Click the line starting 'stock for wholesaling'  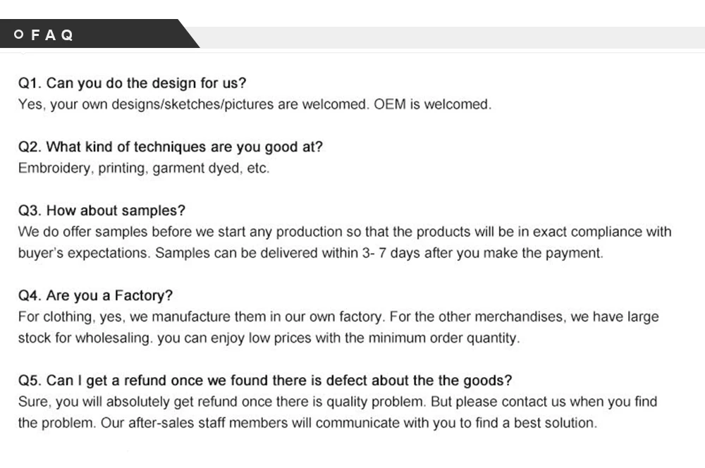[x=268, y=338]
